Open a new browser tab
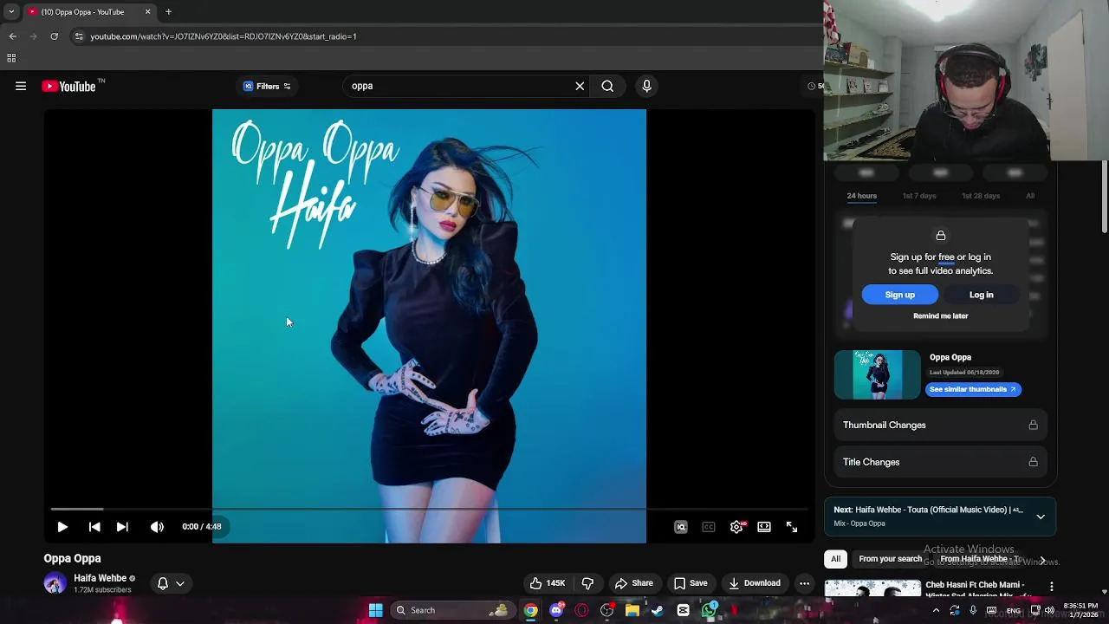 pyautogui.click(x=168, y=12)
